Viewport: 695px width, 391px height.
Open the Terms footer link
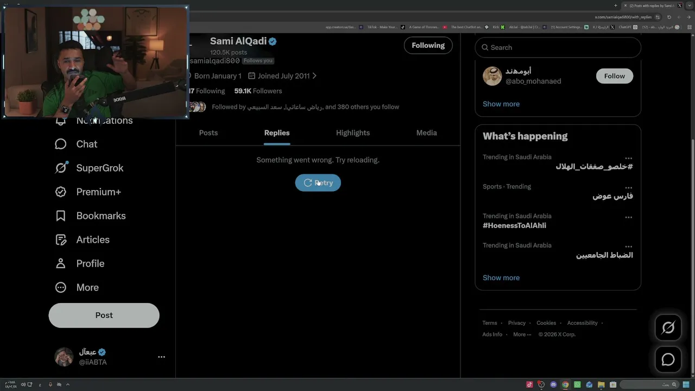point(490,323)
